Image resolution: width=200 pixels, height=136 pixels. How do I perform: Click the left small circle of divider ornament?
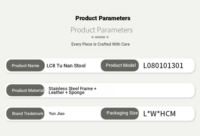click(92, 37)
